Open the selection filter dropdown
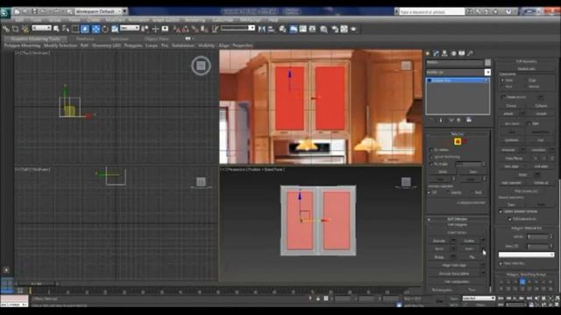Image resolution: width=561 pixels, height=315 pixels. (x=41, y=28)
